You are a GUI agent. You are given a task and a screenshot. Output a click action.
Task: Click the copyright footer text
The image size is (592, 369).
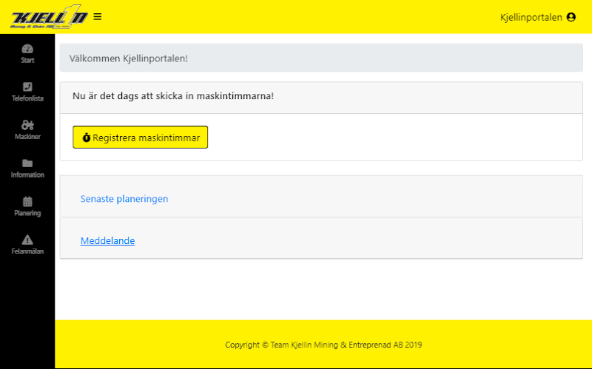point(323,345)
